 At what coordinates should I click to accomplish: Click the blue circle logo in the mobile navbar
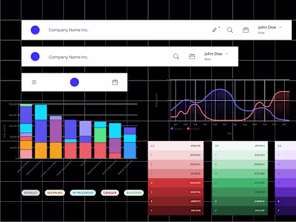[x=75, y=82]
